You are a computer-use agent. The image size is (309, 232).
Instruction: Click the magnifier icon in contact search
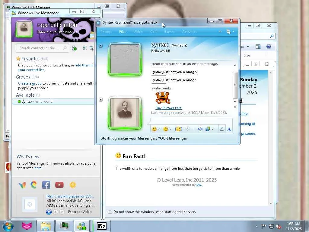tap(65, 48)
